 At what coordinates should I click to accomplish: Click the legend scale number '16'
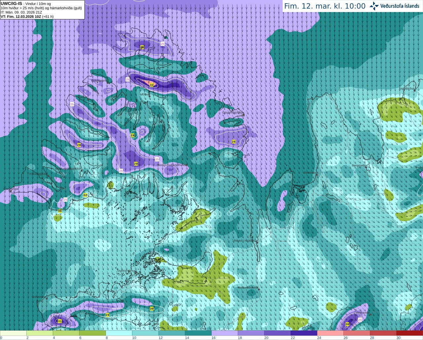coord(213,338)
